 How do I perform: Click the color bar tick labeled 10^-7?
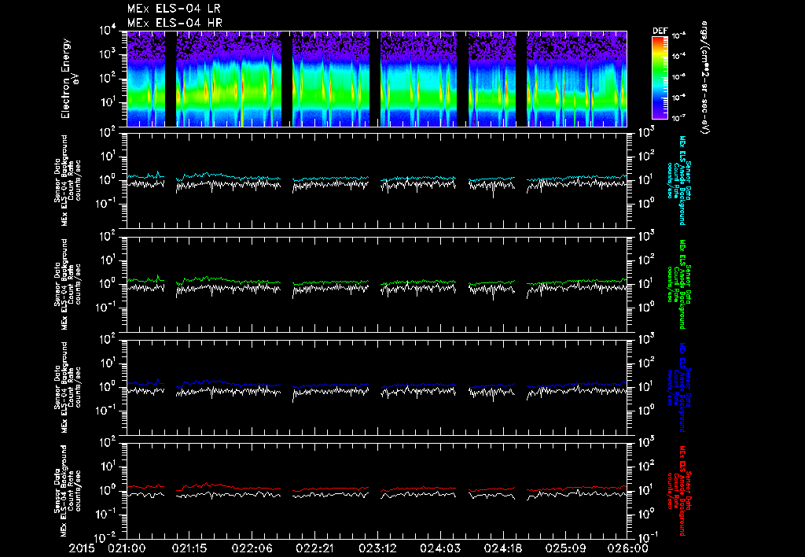tap(678, 118)
